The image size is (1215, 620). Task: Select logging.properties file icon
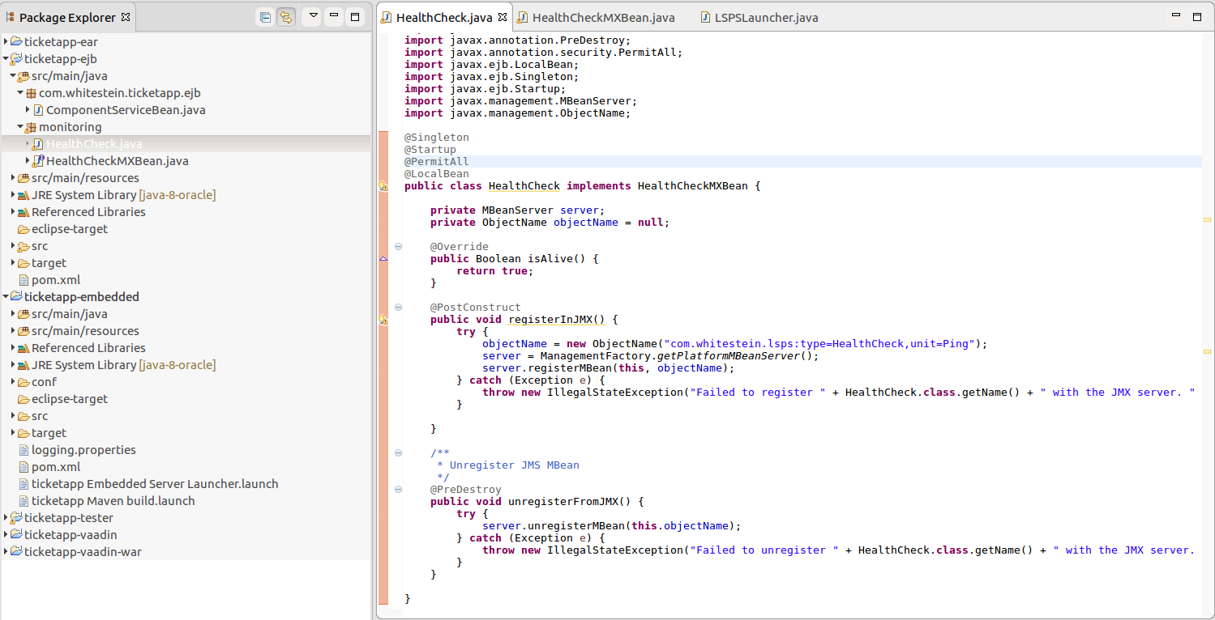click(x=24, y=450)
